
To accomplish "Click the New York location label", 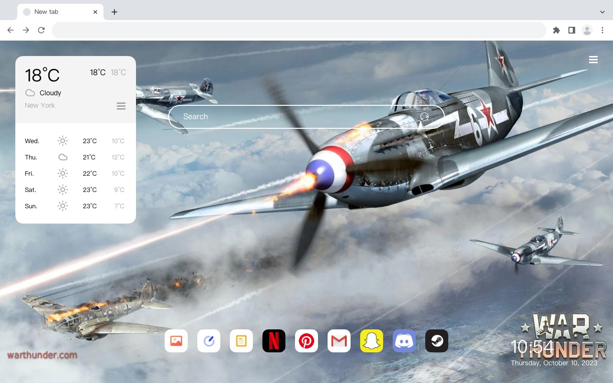I will [x=40, y=105].
